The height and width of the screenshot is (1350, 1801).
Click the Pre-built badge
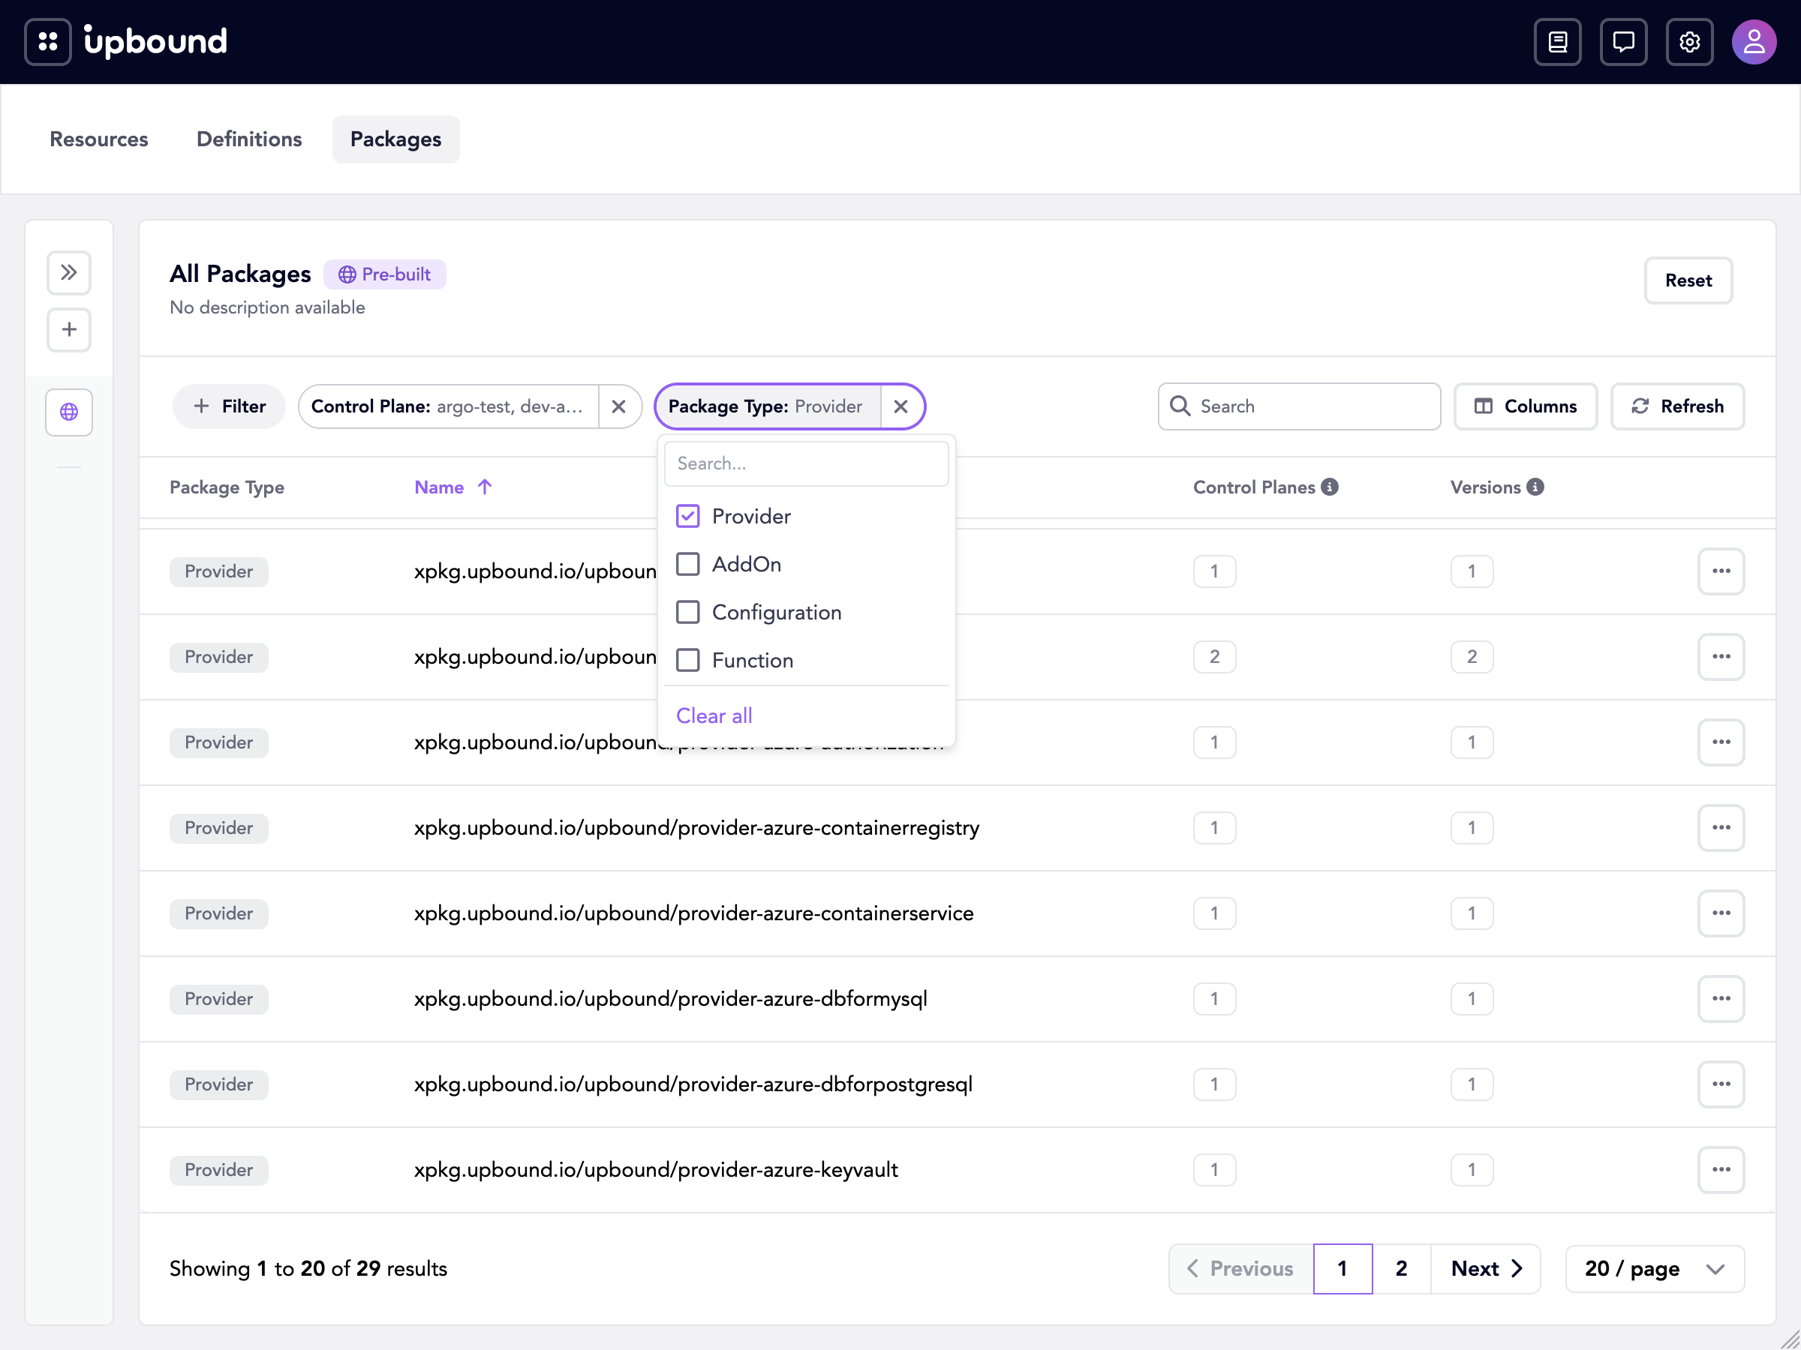pyautogui.click(x=384, y=274)
